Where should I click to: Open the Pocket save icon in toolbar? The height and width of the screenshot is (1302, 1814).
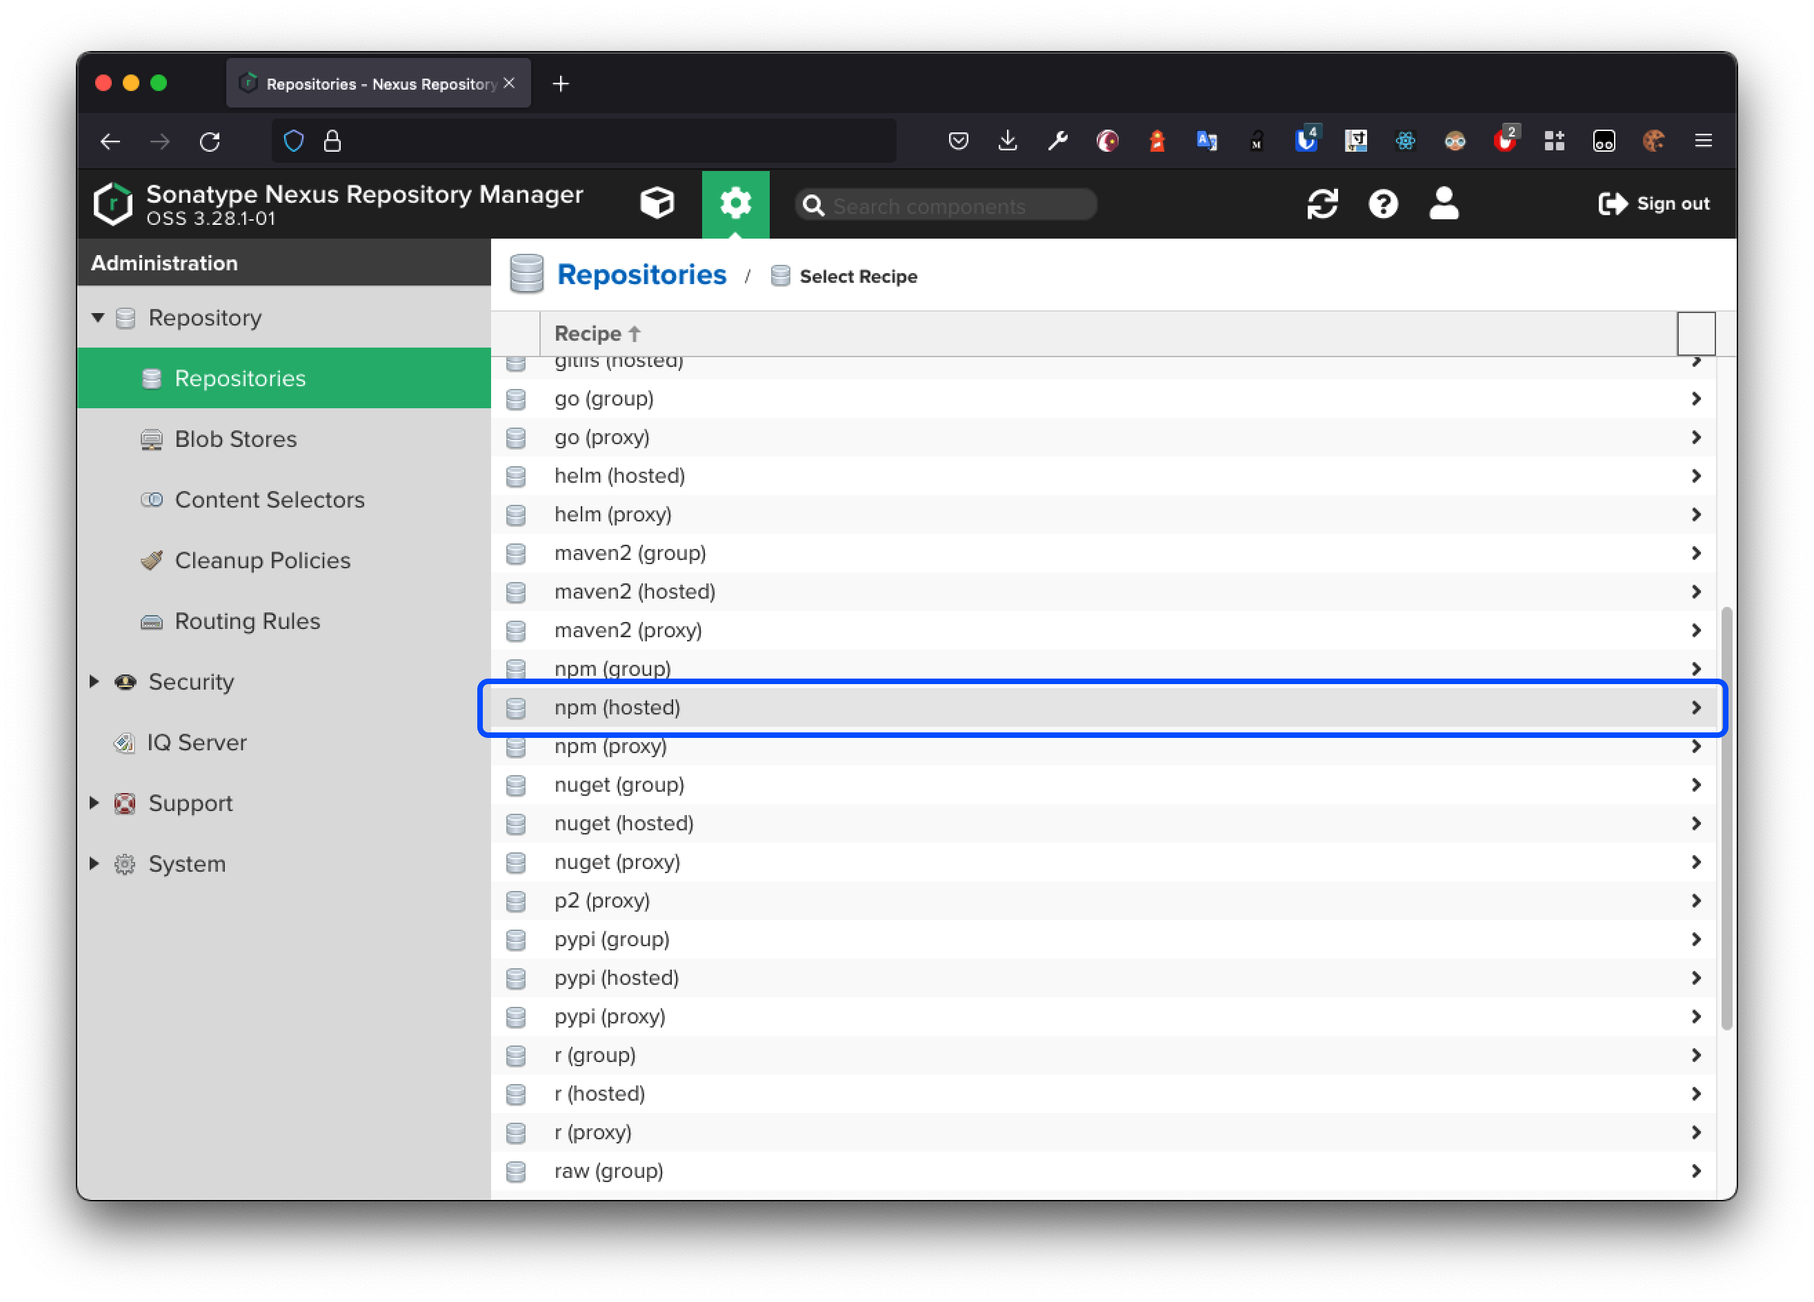[x=958, y=141]
